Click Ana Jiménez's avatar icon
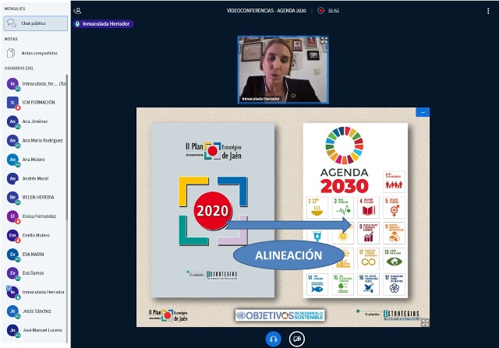Screen dimensions: 499x348 pos(12,121)
